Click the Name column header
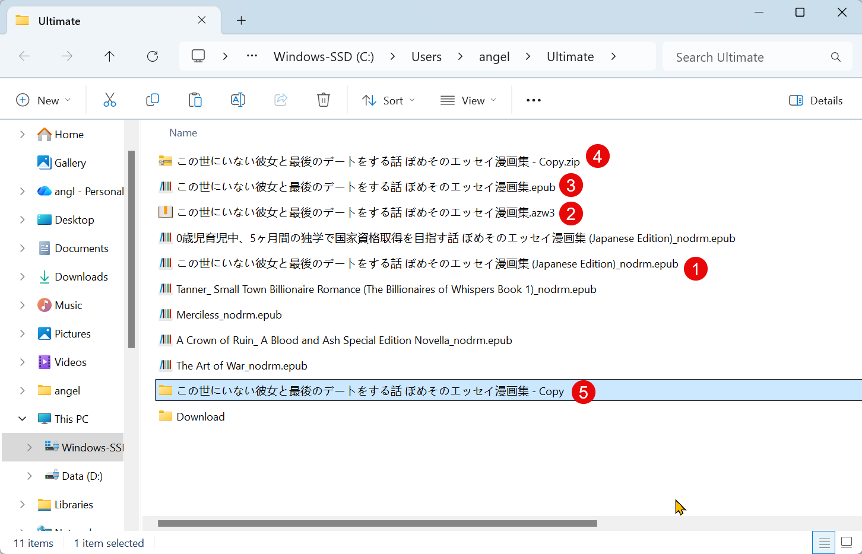 point(183,133)
